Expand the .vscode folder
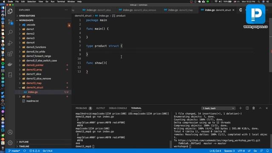Image resolution: width=272 pixels, height=153 pixels. point(31,25)
